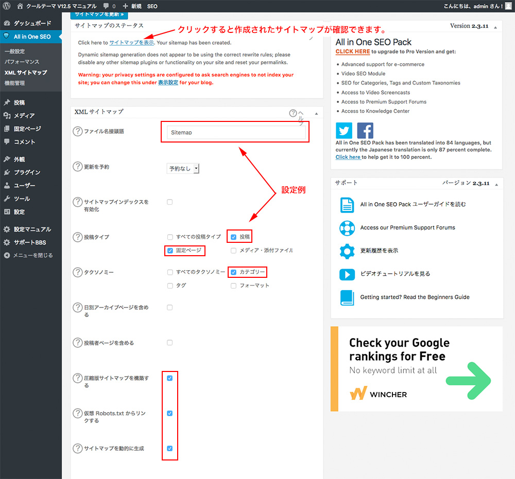The image size is (515, 479).
Task: Collapse the サポート panel arrow
Action: tap(496, 184)
